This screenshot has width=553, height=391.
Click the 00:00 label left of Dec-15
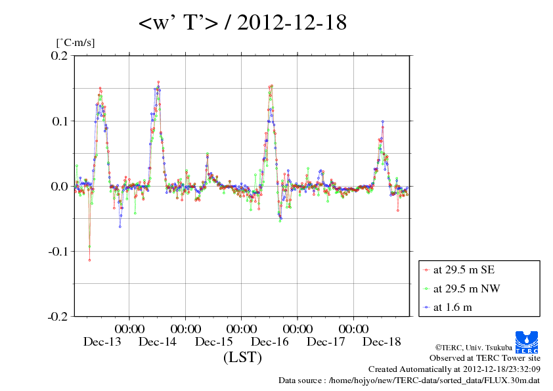click(185, 329)
